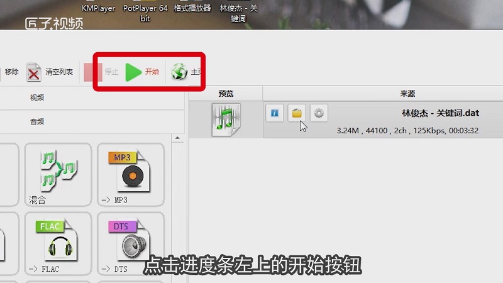Click the 来源 (Source) column header
The image size is (503, 283).
pos(407,94)
